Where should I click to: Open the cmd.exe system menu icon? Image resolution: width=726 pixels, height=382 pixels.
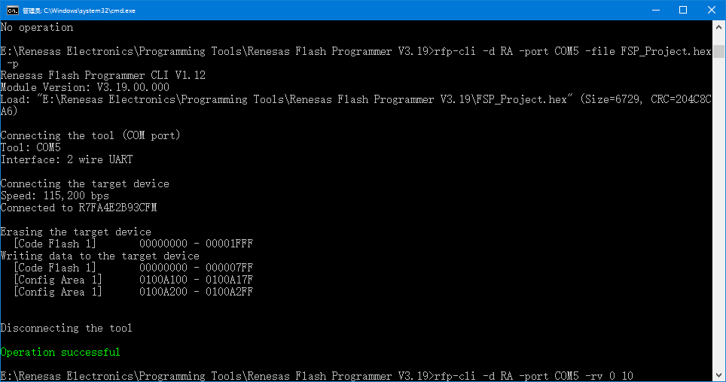(12, 10)
